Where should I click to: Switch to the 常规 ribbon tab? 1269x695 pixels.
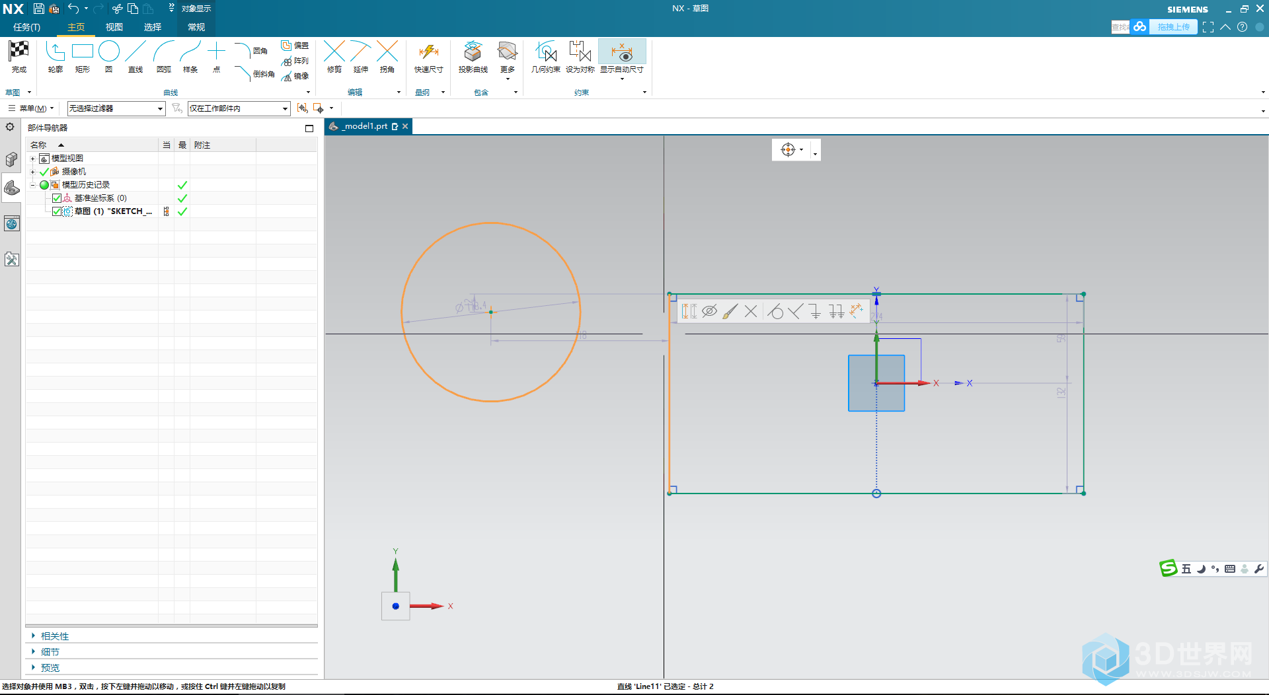pyautogui.click(x=196, y=27)
